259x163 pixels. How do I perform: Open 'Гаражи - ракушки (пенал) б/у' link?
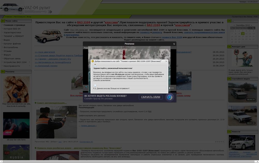[53, 59]
